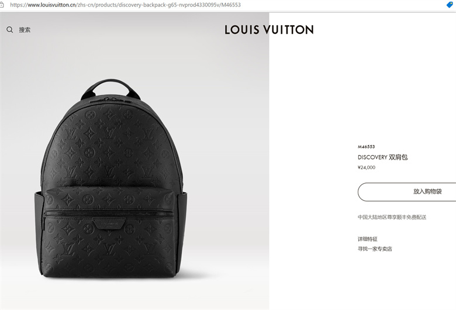Open the 详细特征 details link
Image resolution: width=456 pixels, height=310 pixels.
[x=367, y=239]
